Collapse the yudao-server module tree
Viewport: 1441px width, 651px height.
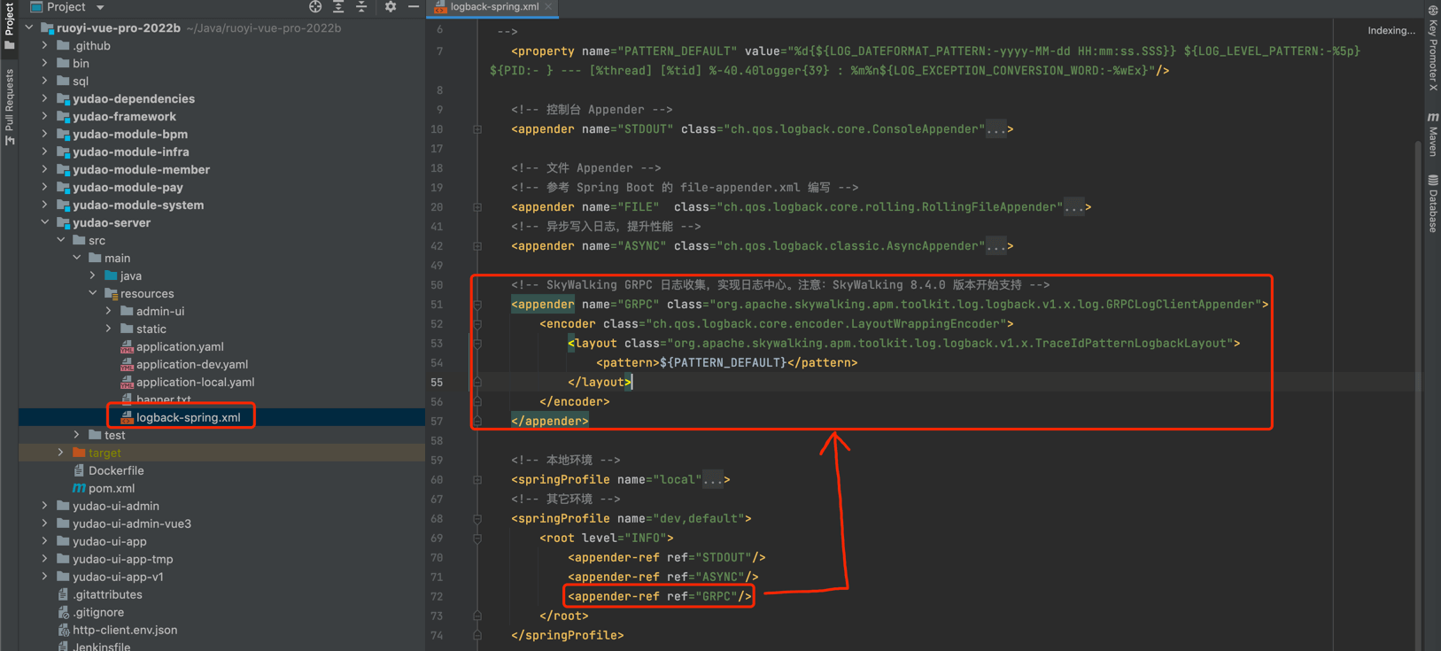coord(45,222)
